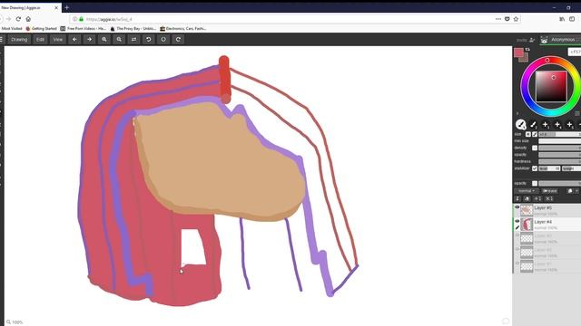
Task: Click the 100% zoom indicator
Action: (15, 322)
